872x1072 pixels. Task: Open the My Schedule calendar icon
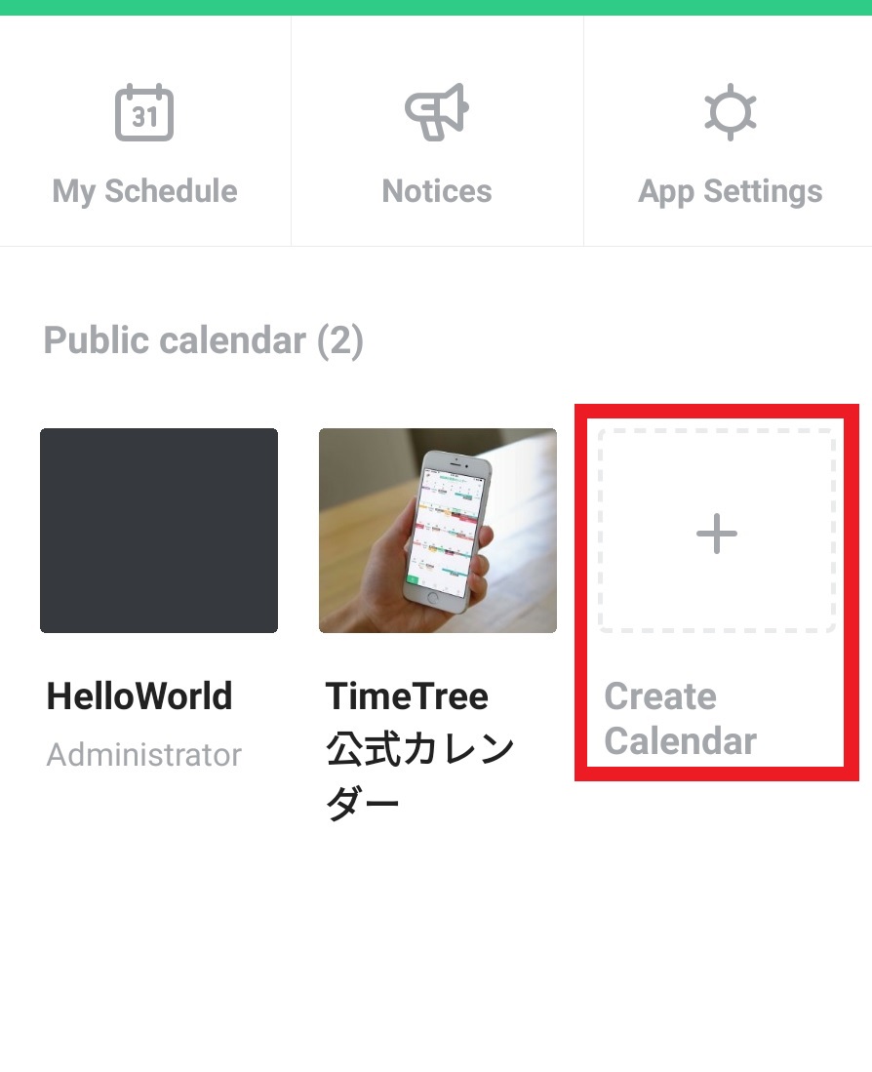click(x=144, y=112)
